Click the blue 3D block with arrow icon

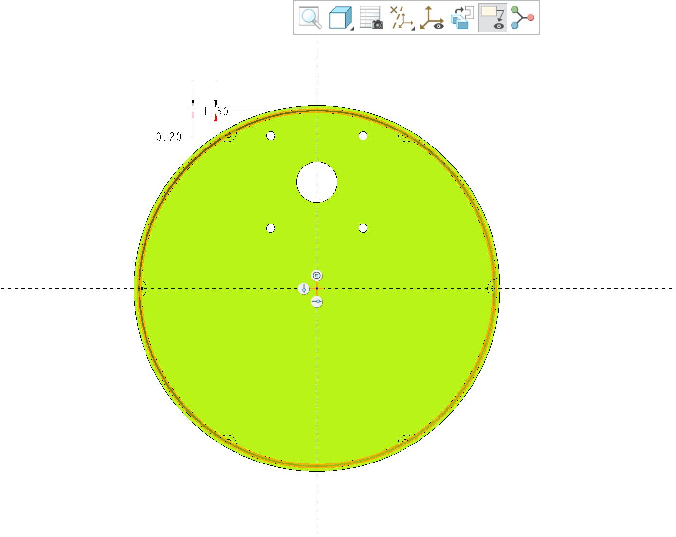(x=462, y=18)
